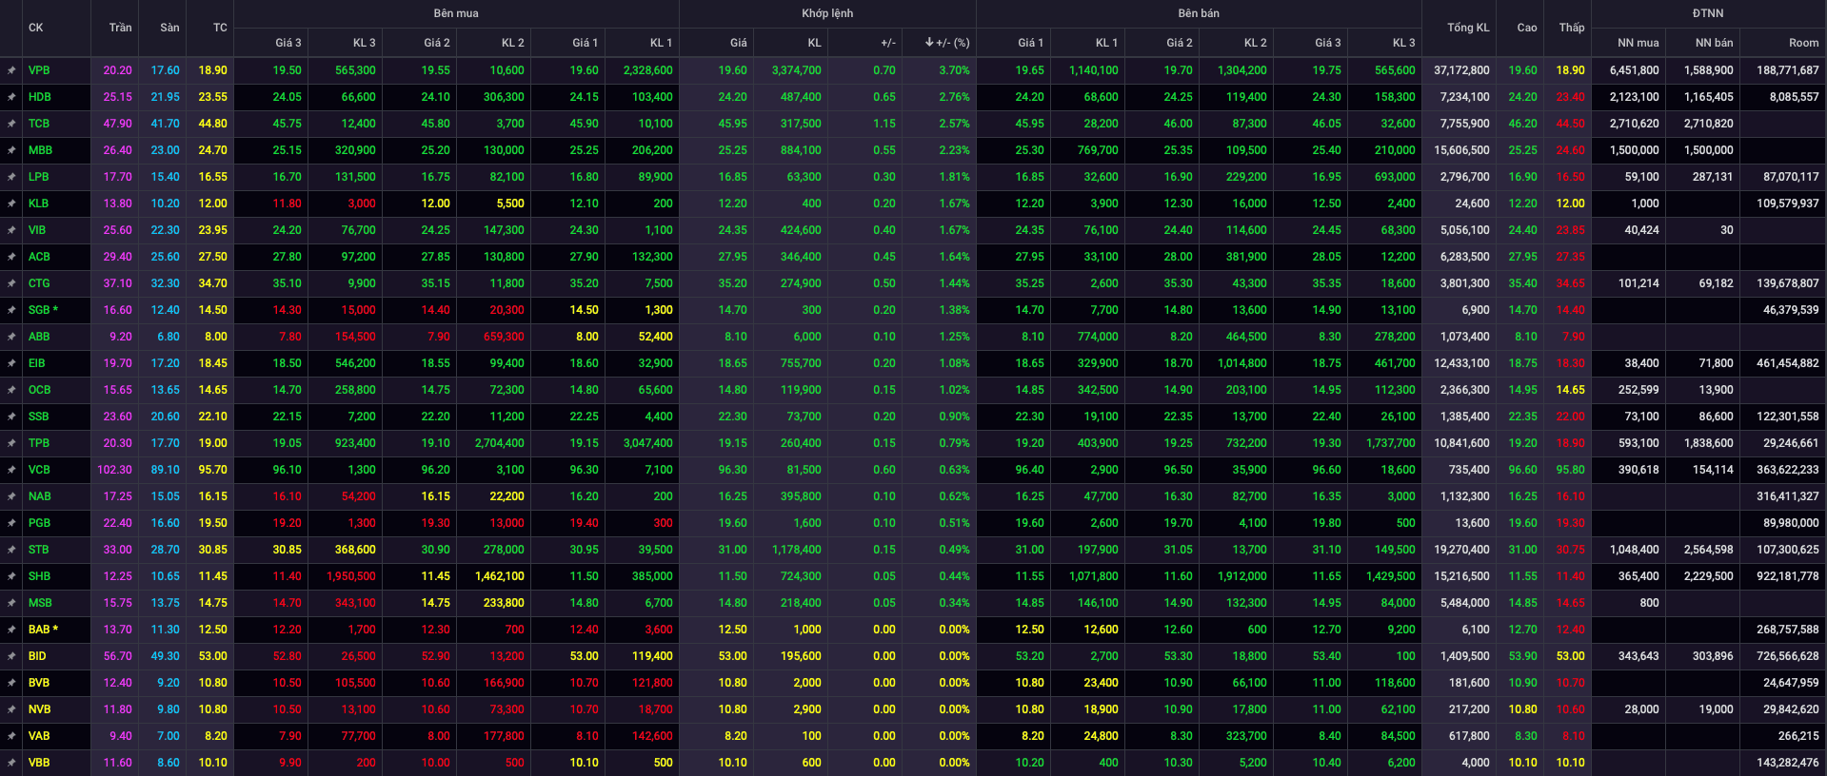Select VPB total volume 37,172,800

pyautogui.click(x=1461, y=70)
